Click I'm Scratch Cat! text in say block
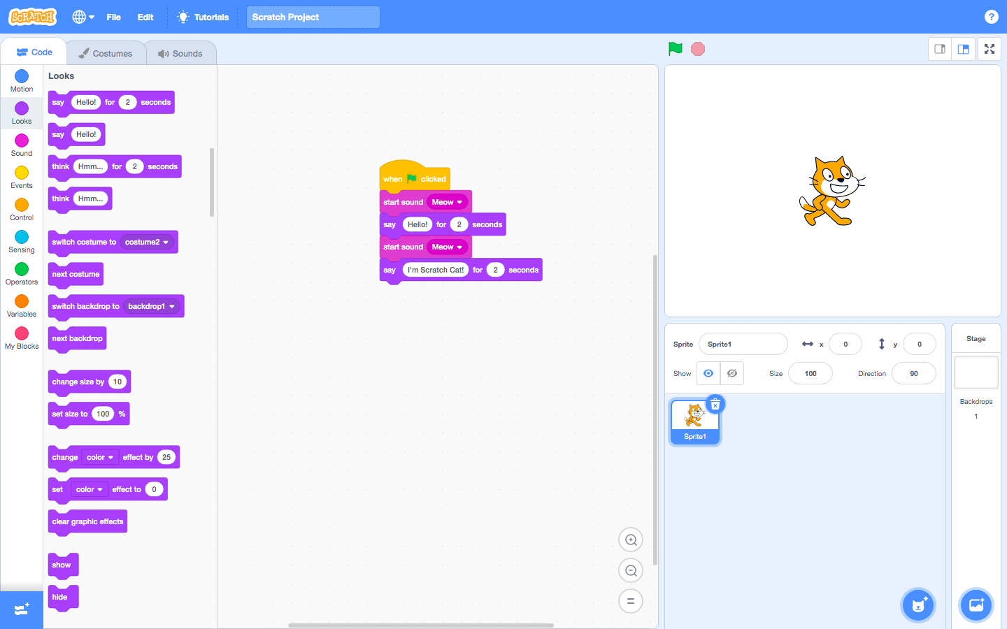 click(x=436, y=270)
